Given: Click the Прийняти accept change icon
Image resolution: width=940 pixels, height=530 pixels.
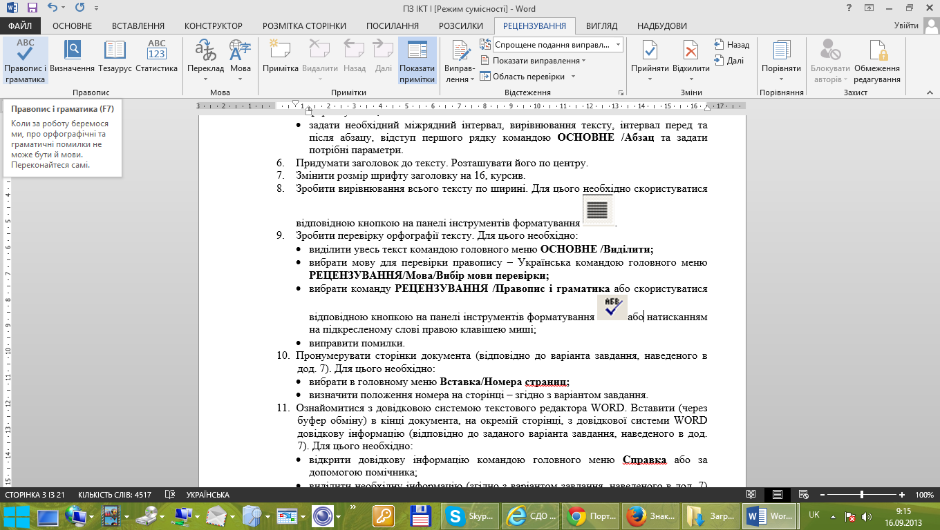Looking at the screenshot, I should click(x=650, y=50).
